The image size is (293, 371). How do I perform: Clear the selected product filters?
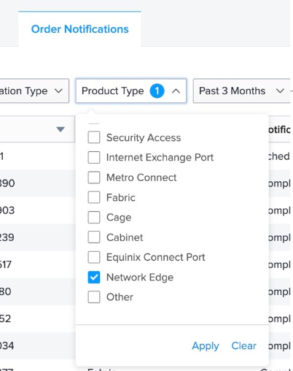(243, 345)
